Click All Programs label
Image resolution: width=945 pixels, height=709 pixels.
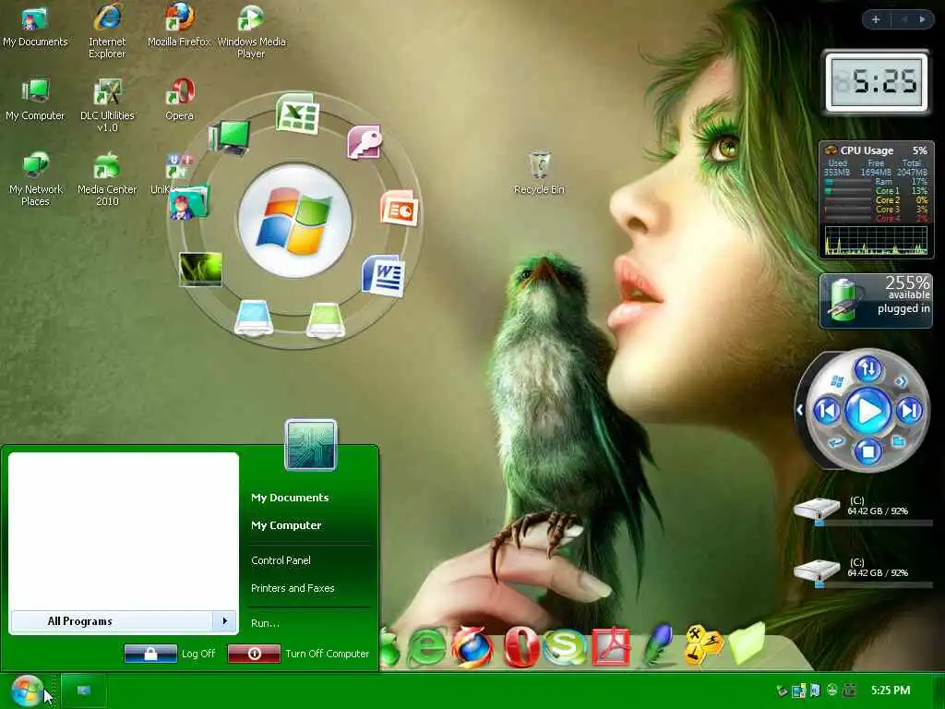pos(80,621)
